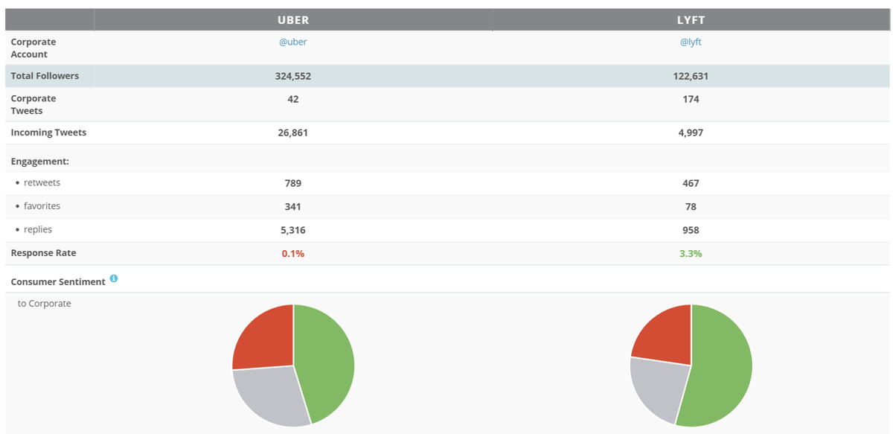
Task: Click the favorites bullet label
Action: 42,205
